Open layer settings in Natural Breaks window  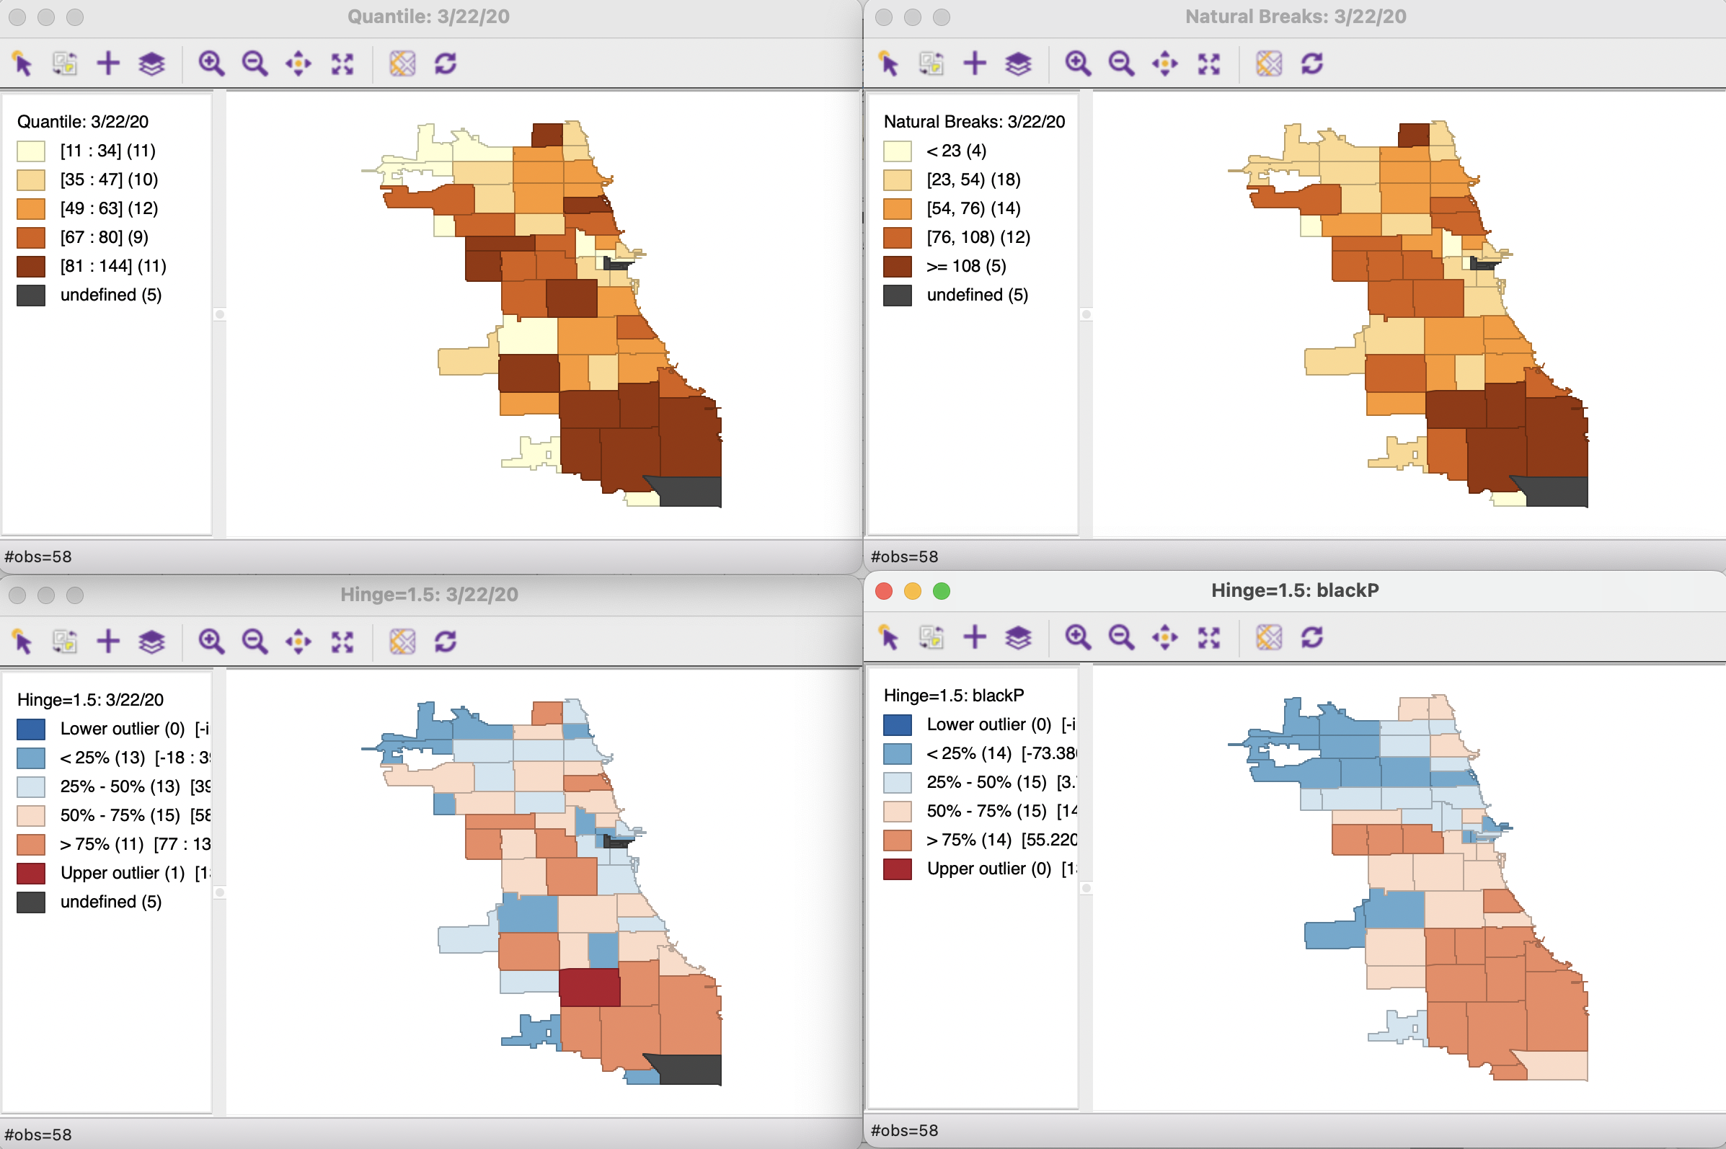tap(1018, 63)
